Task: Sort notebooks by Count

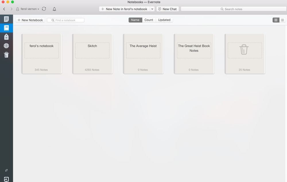Action: (x=149, y=20)
